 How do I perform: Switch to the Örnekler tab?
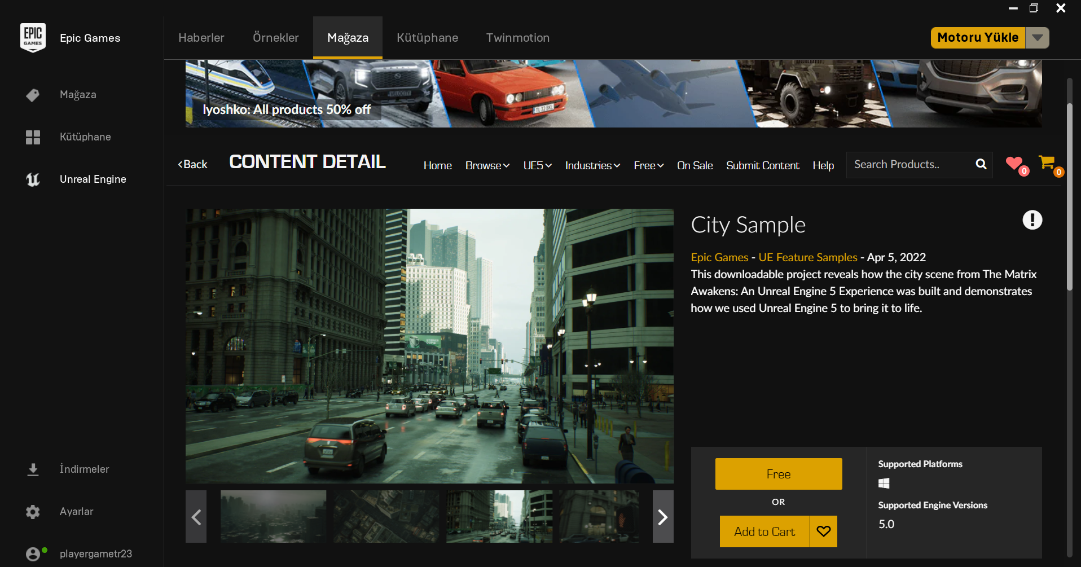point(276,38)
